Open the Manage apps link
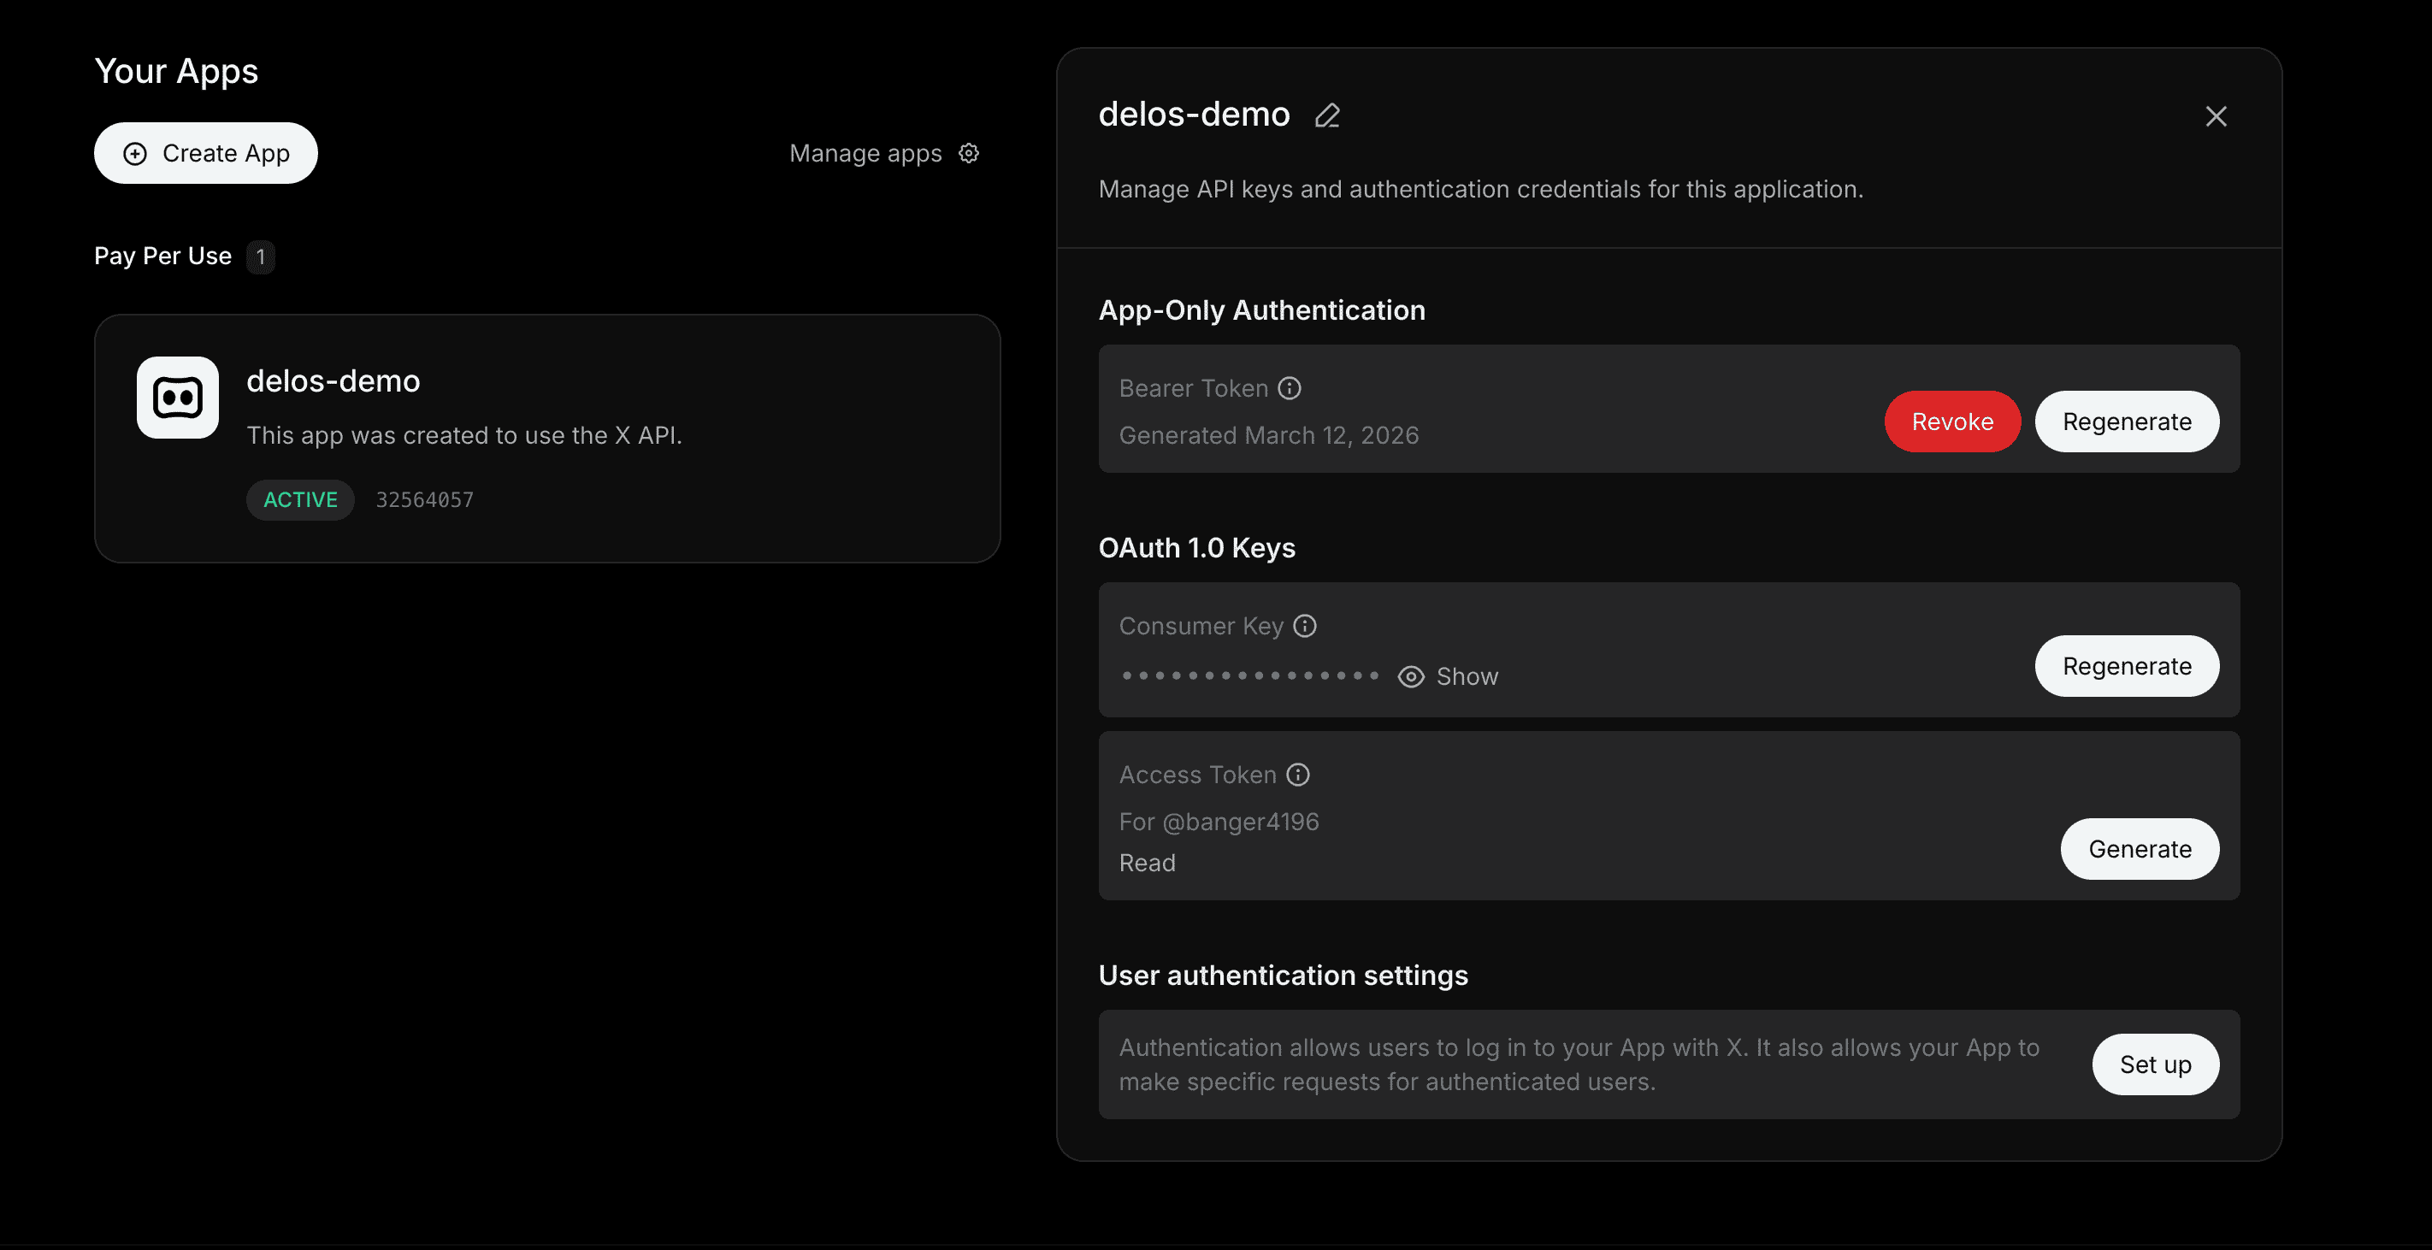 click(x=865, y=153)
